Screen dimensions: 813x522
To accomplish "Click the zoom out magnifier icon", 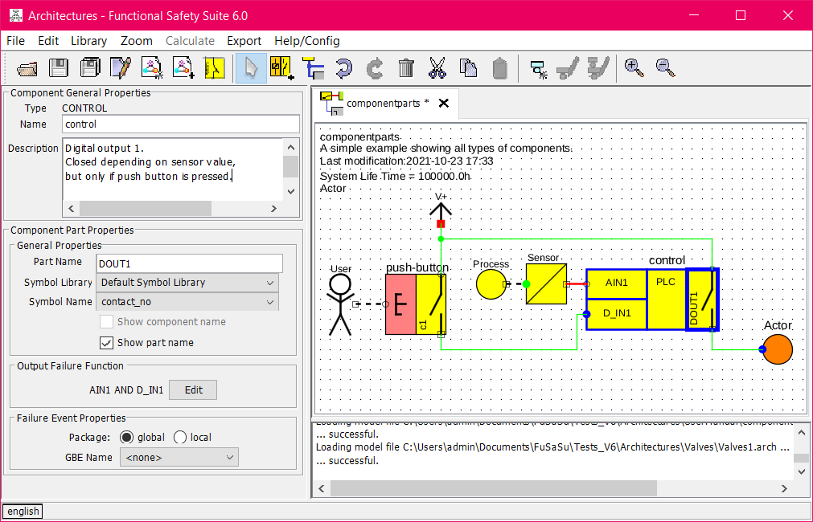I will pos(665,68).
